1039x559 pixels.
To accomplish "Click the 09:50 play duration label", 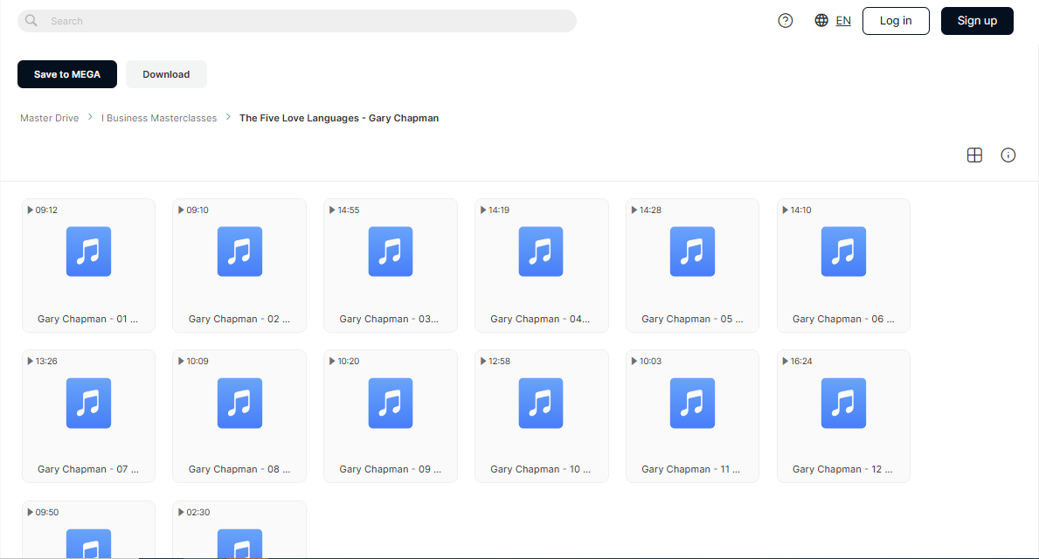I will [43, 512].
